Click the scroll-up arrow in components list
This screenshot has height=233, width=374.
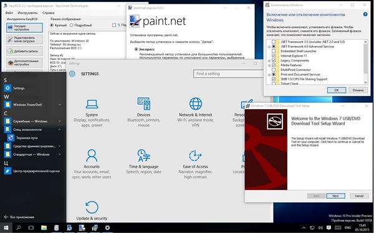coord(365,42)
